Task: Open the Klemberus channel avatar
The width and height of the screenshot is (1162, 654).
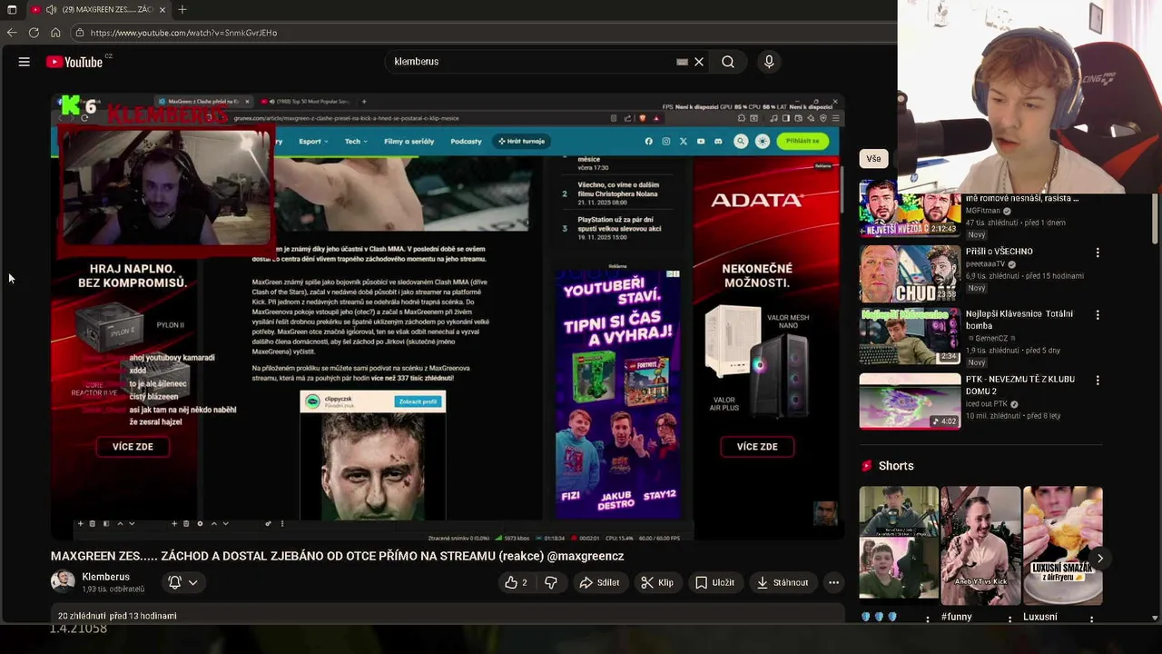Action: [x=63, y=582]
